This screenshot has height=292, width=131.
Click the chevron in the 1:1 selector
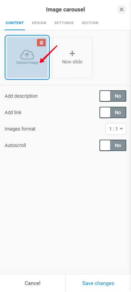(121, 129)
